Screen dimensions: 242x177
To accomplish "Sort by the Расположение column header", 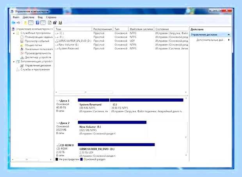I will pyautogui.click(x=103, y=29).
